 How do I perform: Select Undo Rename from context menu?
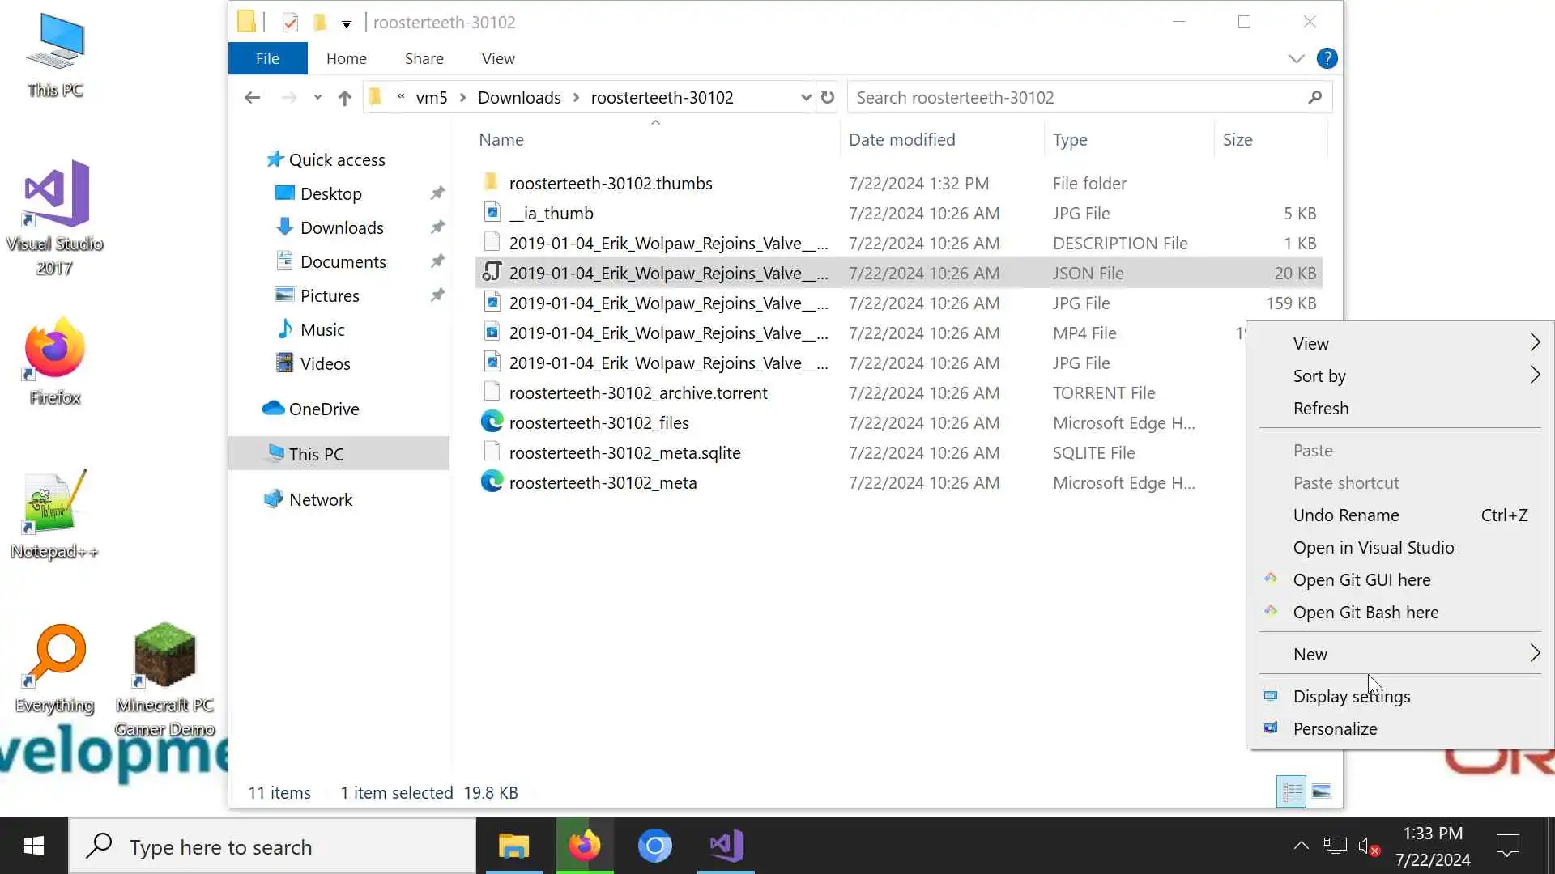point(1346,515)
